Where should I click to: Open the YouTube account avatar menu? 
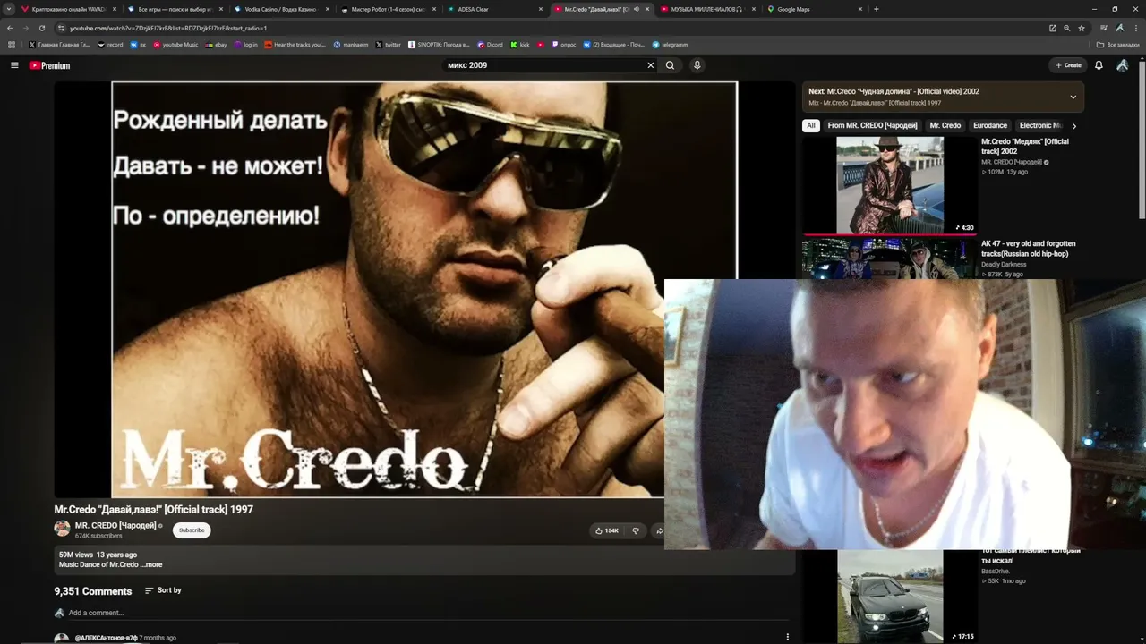tap(1122, 65)
